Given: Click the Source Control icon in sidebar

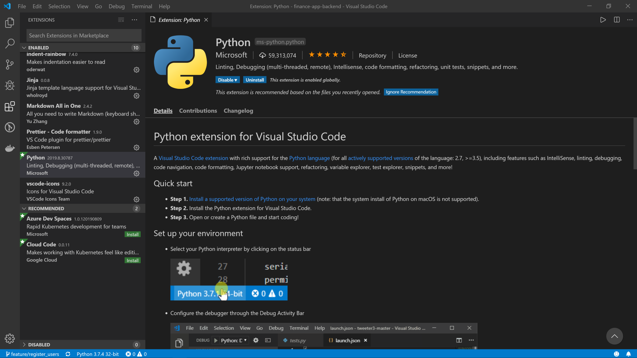Looking at the screenshot, I should [x=10, y=64].
